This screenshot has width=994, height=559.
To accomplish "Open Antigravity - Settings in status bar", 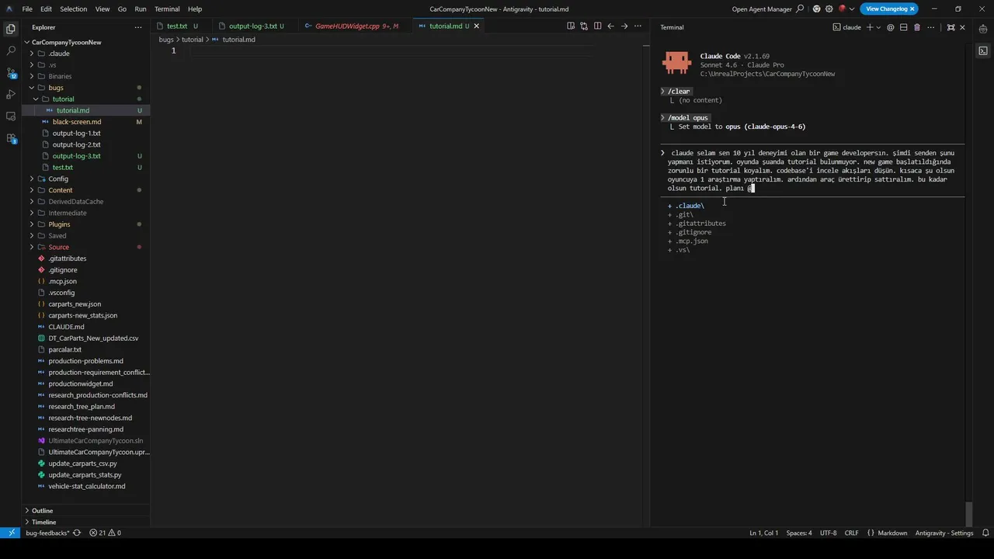I will [944, 533].
